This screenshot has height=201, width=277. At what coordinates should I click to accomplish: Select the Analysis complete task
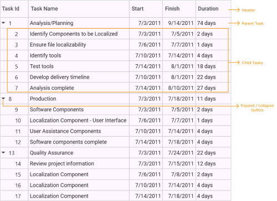(52, 88)
